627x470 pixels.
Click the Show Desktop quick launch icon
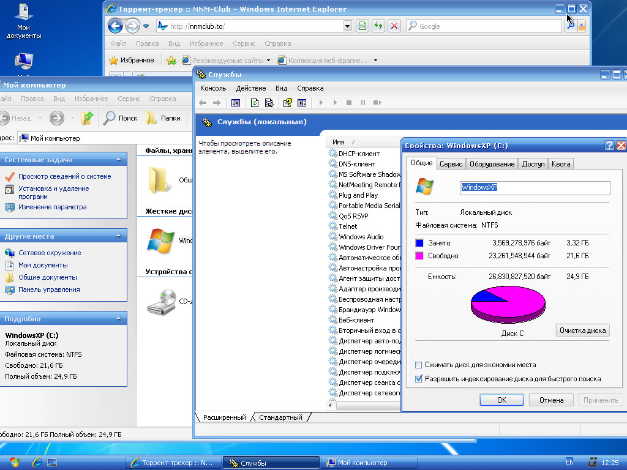[52, 463]
